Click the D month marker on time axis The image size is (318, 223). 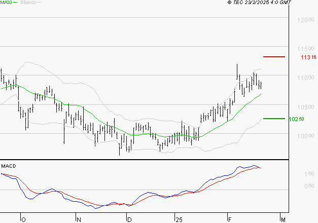pos(129,220)
